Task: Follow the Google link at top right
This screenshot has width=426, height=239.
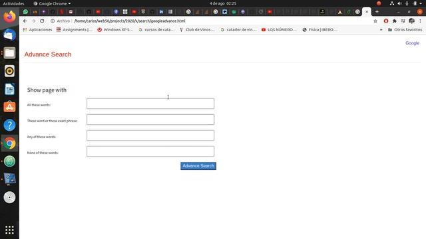Action: [412, 43]
